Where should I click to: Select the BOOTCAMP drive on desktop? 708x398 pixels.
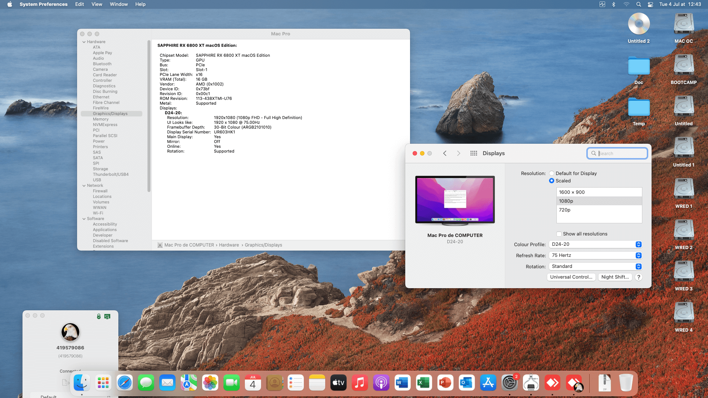click(684, 70)
